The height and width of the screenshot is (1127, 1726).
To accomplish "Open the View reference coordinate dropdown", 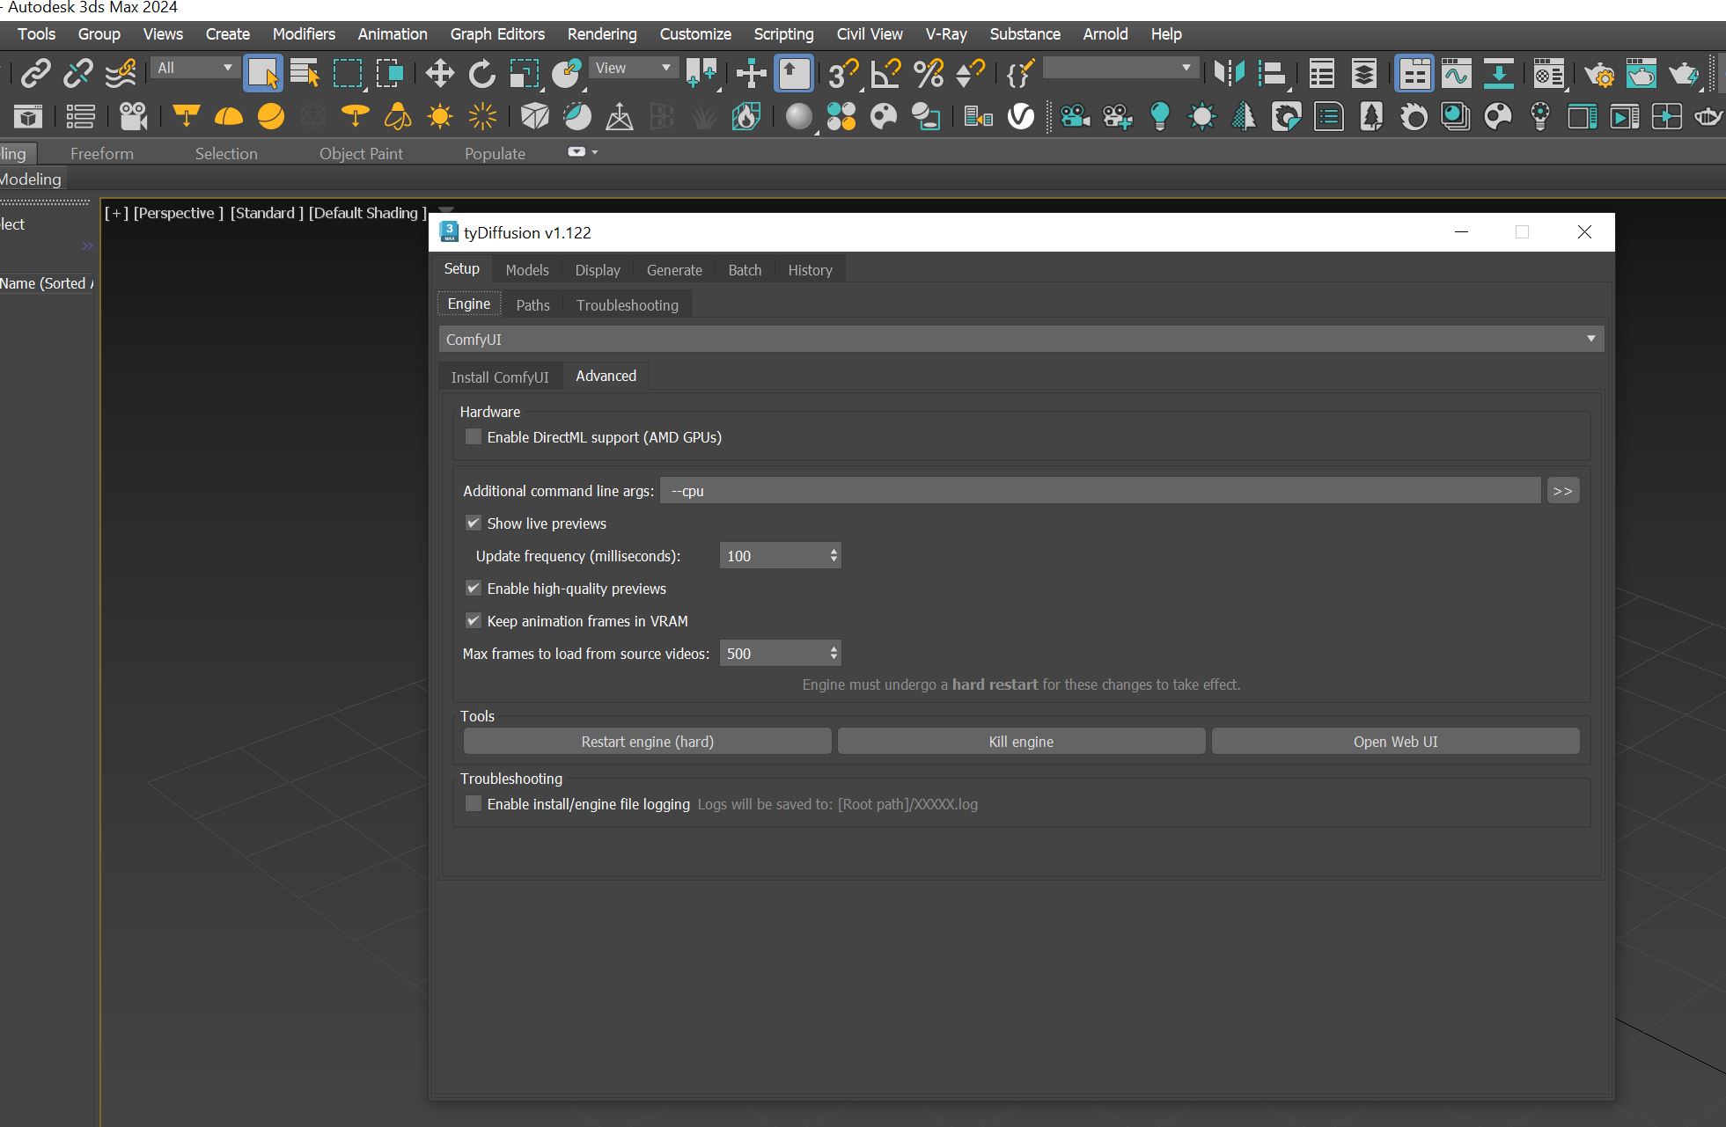I will coord(633,68).
